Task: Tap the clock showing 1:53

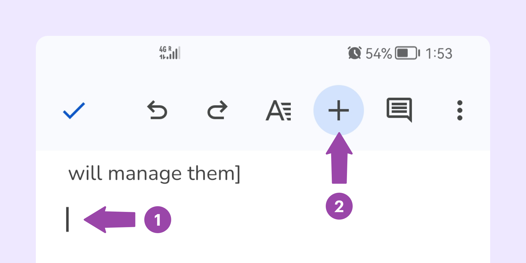Action: [439, 53]
